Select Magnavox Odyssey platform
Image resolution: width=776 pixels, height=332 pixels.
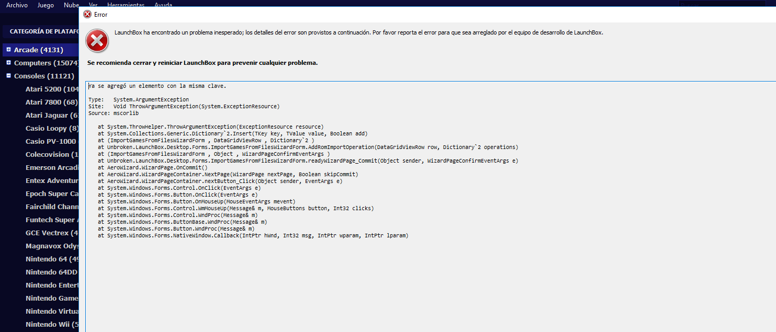(52, 246)
